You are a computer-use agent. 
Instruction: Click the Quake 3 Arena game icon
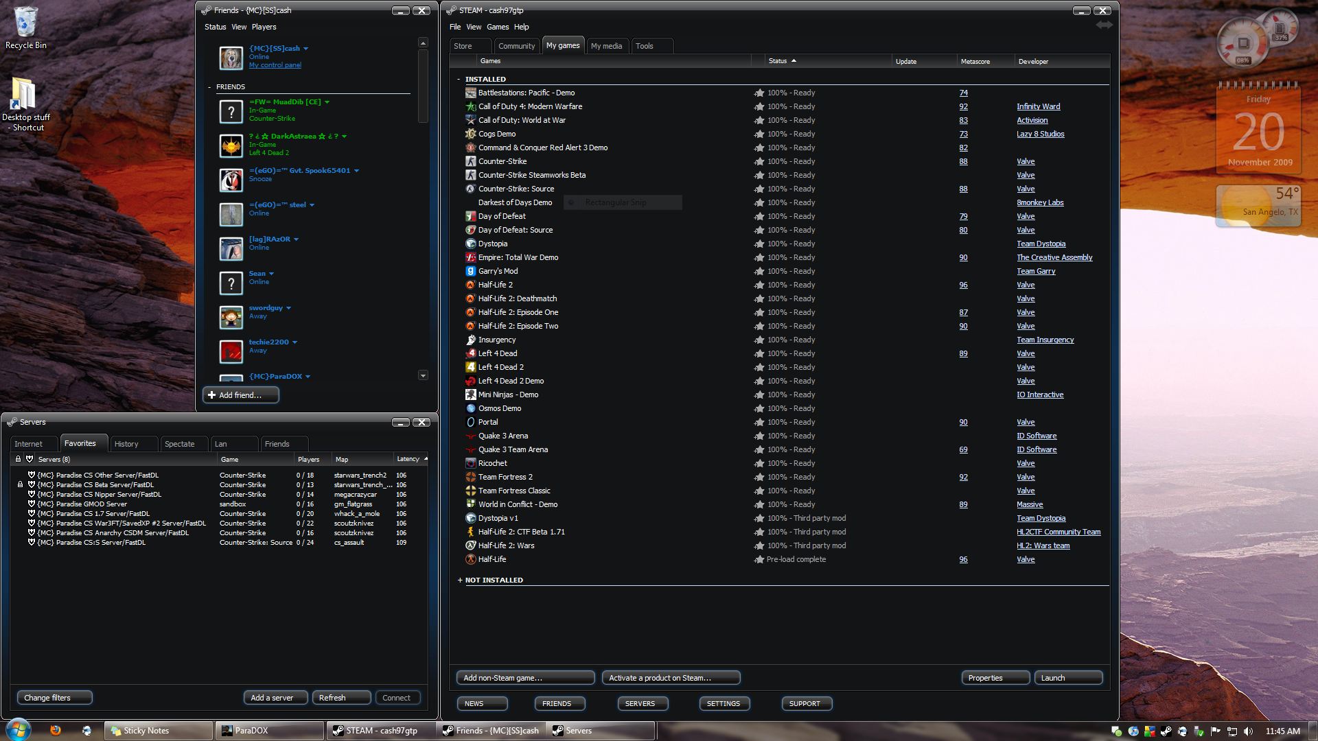(470, 436)
